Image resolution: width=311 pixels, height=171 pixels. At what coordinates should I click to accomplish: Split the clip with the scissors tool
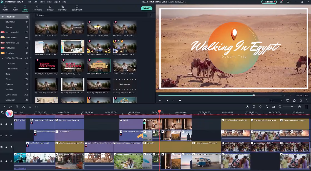pyautogui.click(x=23, y=107)
